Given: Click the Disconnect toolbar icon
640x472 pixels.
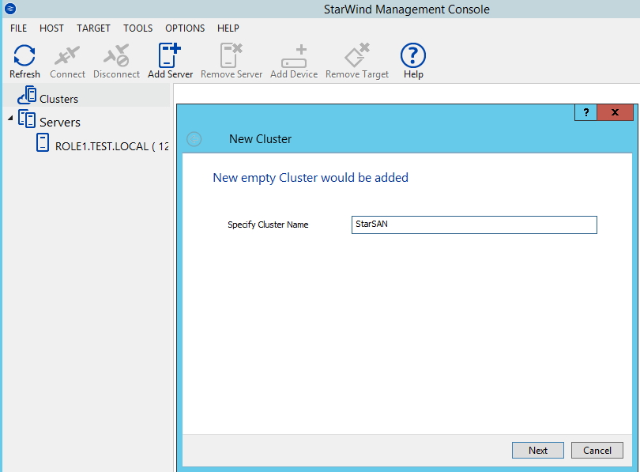Looking at the screenshot, I should click(116, 61).
